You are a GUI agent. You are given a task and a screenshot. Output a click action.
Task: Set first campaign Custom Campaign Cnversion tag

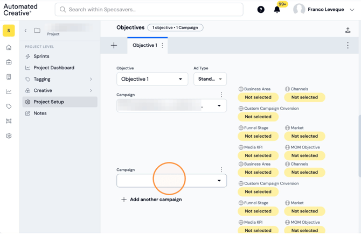[x=258, y=117]
